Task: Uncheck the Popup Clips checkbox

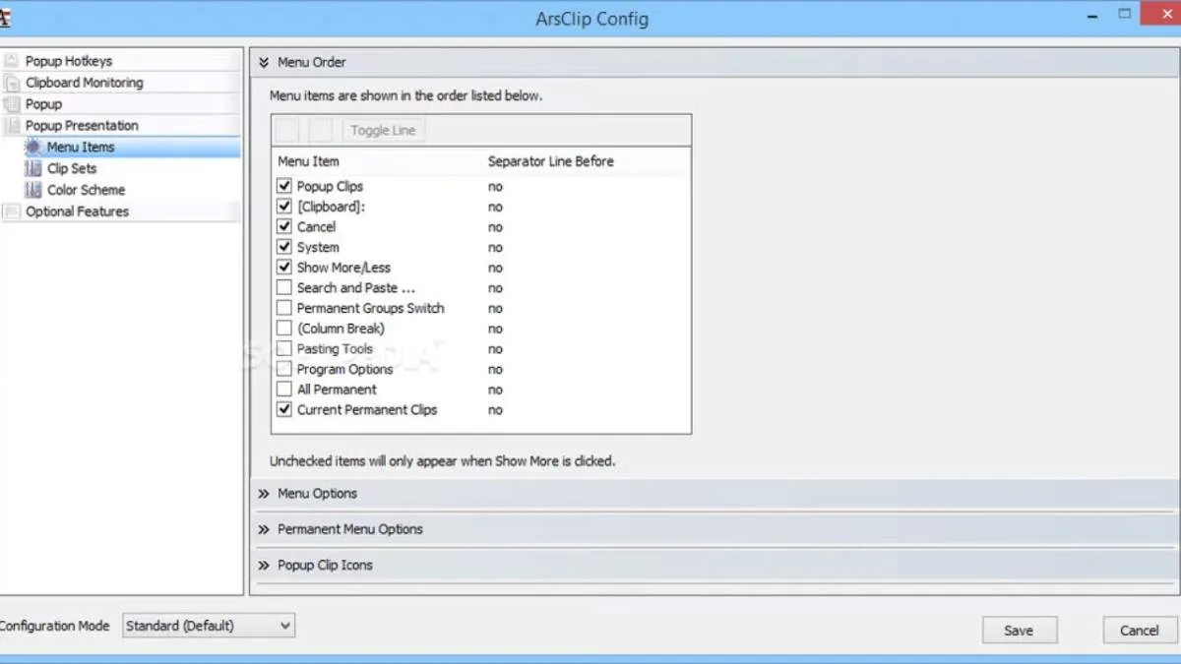Action: pos(284,186)
